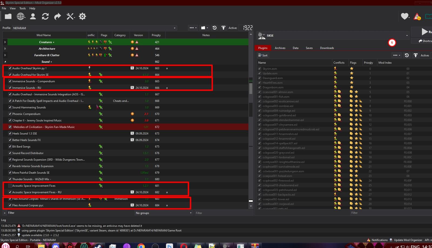Click the plugin list Filter input field

pos(391,213)
